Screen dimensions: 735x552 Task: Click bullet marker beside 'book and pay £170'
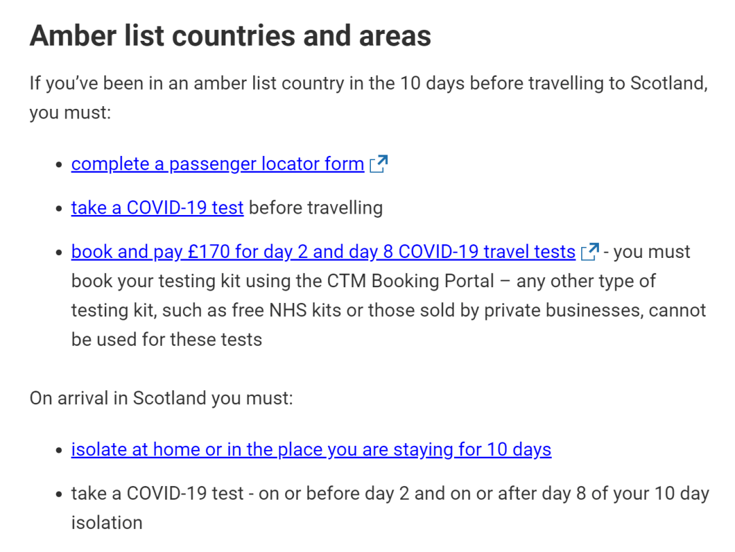click(x=59, y=253)
